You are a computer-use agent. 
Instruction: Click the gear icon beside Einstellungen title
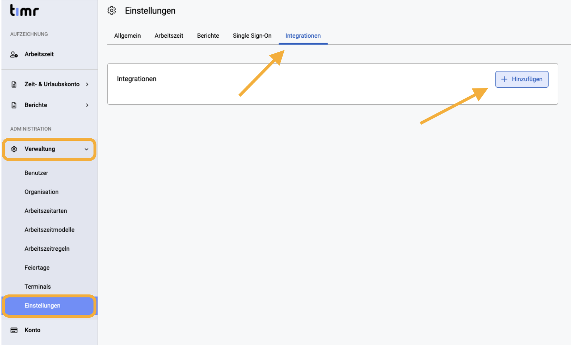112,11
